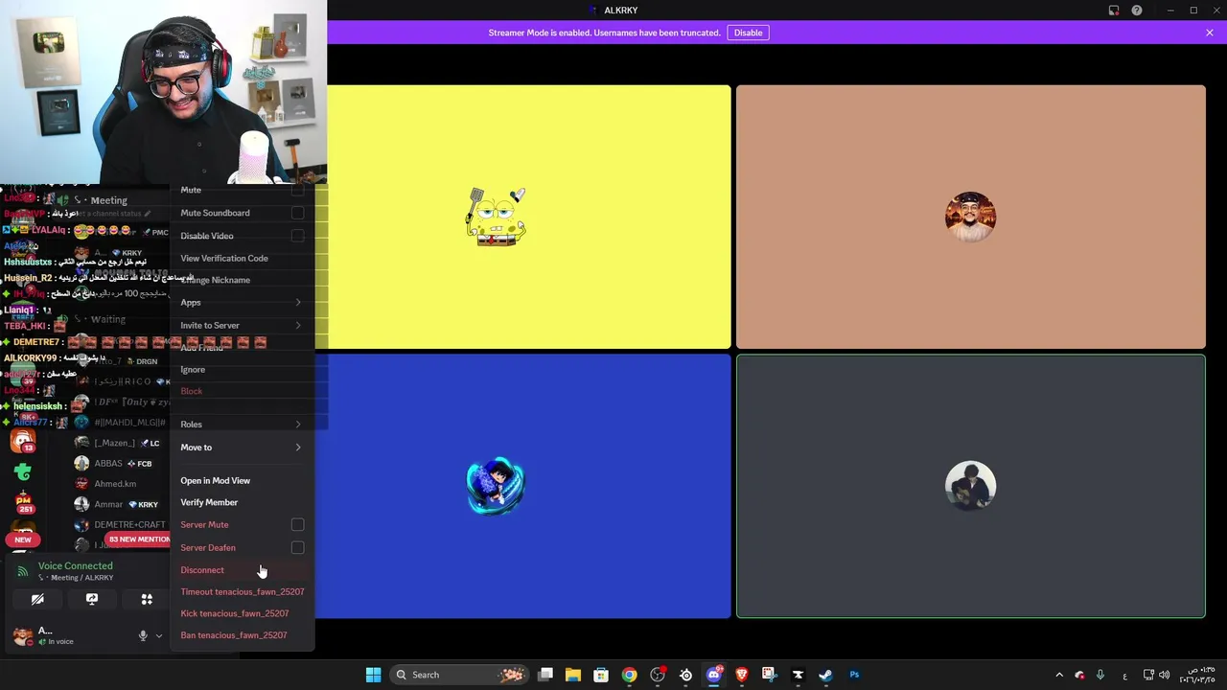Image resolution: width=1227 pixels, height=690 pixels.
Task: Toggle the Server Mute checkbox
Action: point(298,524)
